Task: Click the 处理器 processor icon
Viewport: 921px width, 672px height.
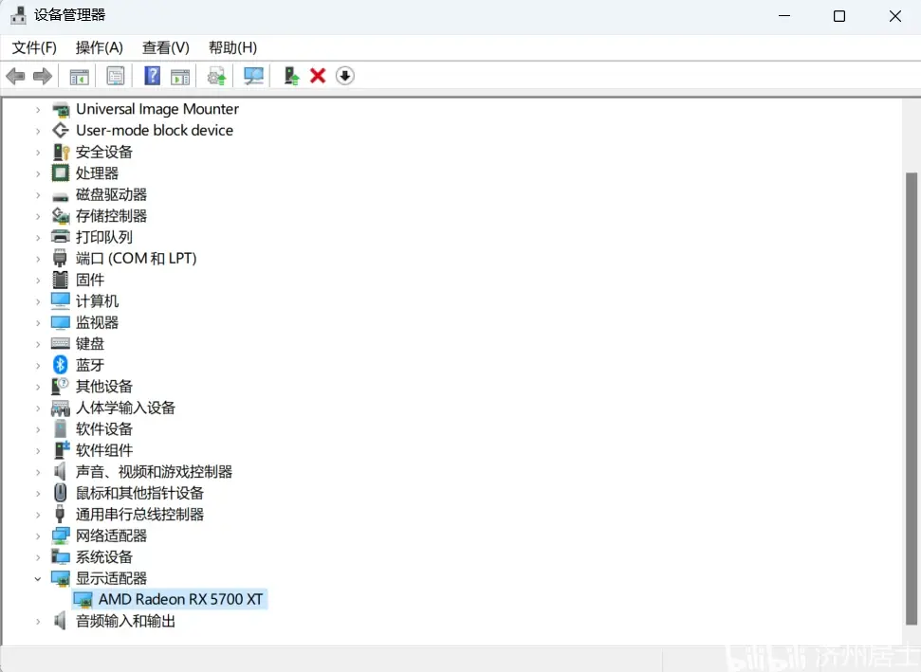Action: coord(60,173)
